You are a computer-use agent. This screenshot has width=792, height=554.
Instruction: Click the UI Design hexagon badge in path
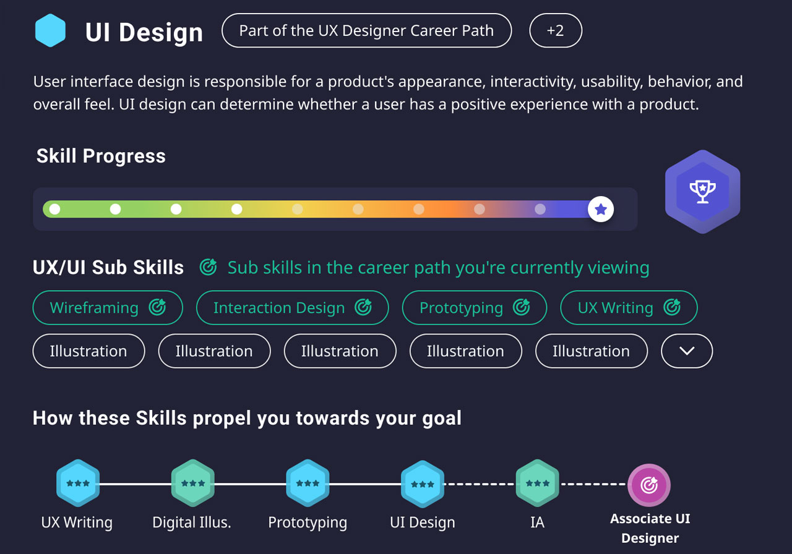(423, 484)
